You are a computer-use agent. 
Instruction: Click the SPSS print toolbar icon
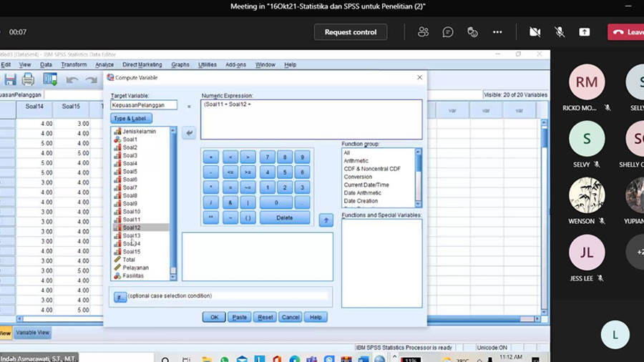pos(28,79)
